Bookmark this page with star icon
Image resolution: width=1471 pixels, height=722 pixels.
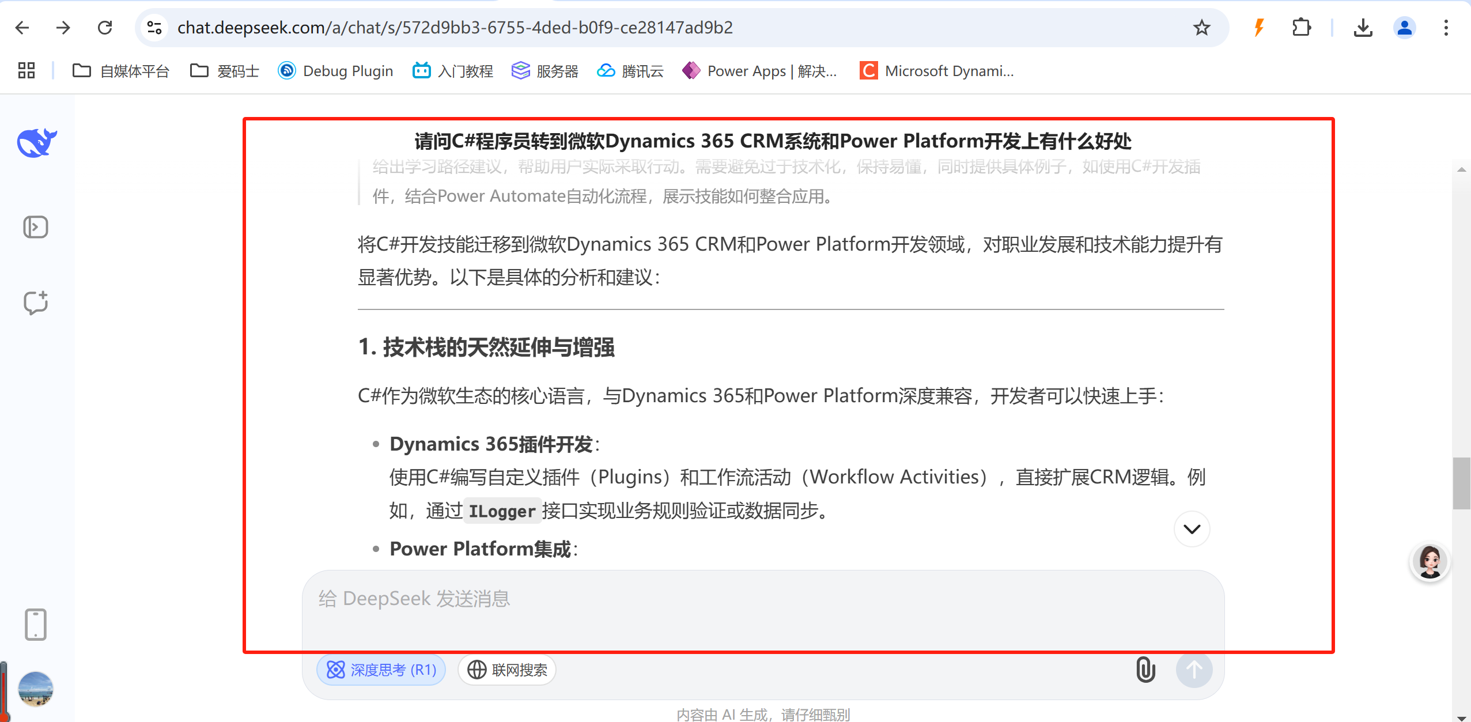pyautogui.click(x=1201, y=28)
